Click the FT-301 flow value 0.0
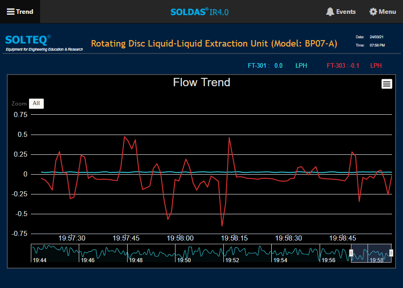403x288 pixels. (278, 65)
